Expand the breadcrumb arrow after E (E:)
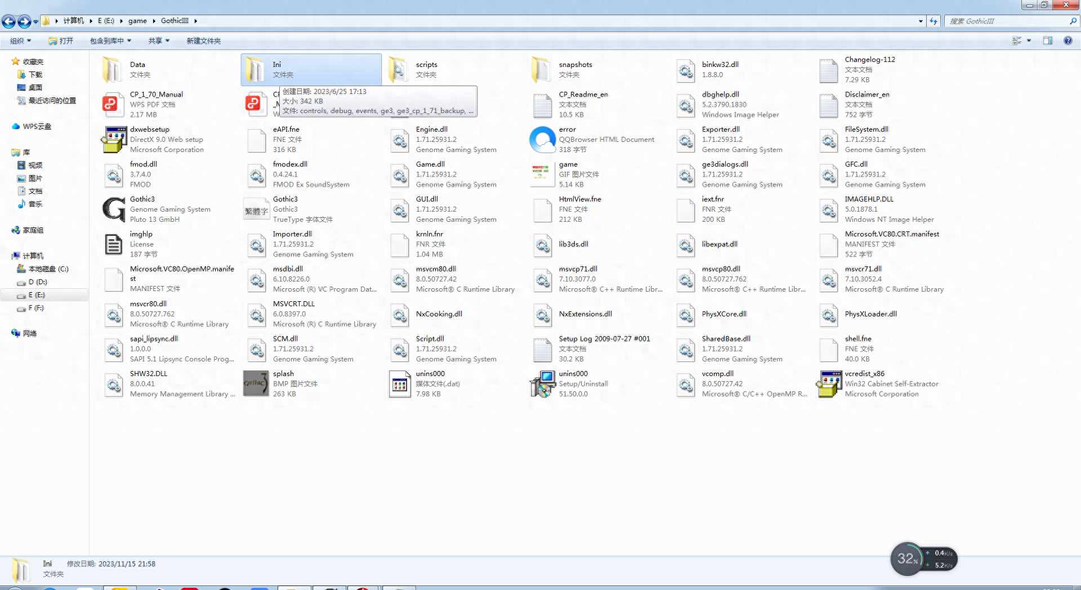The height and width of the screenshot is (590, 1081). pyautogui.click(x=121, y=21)
